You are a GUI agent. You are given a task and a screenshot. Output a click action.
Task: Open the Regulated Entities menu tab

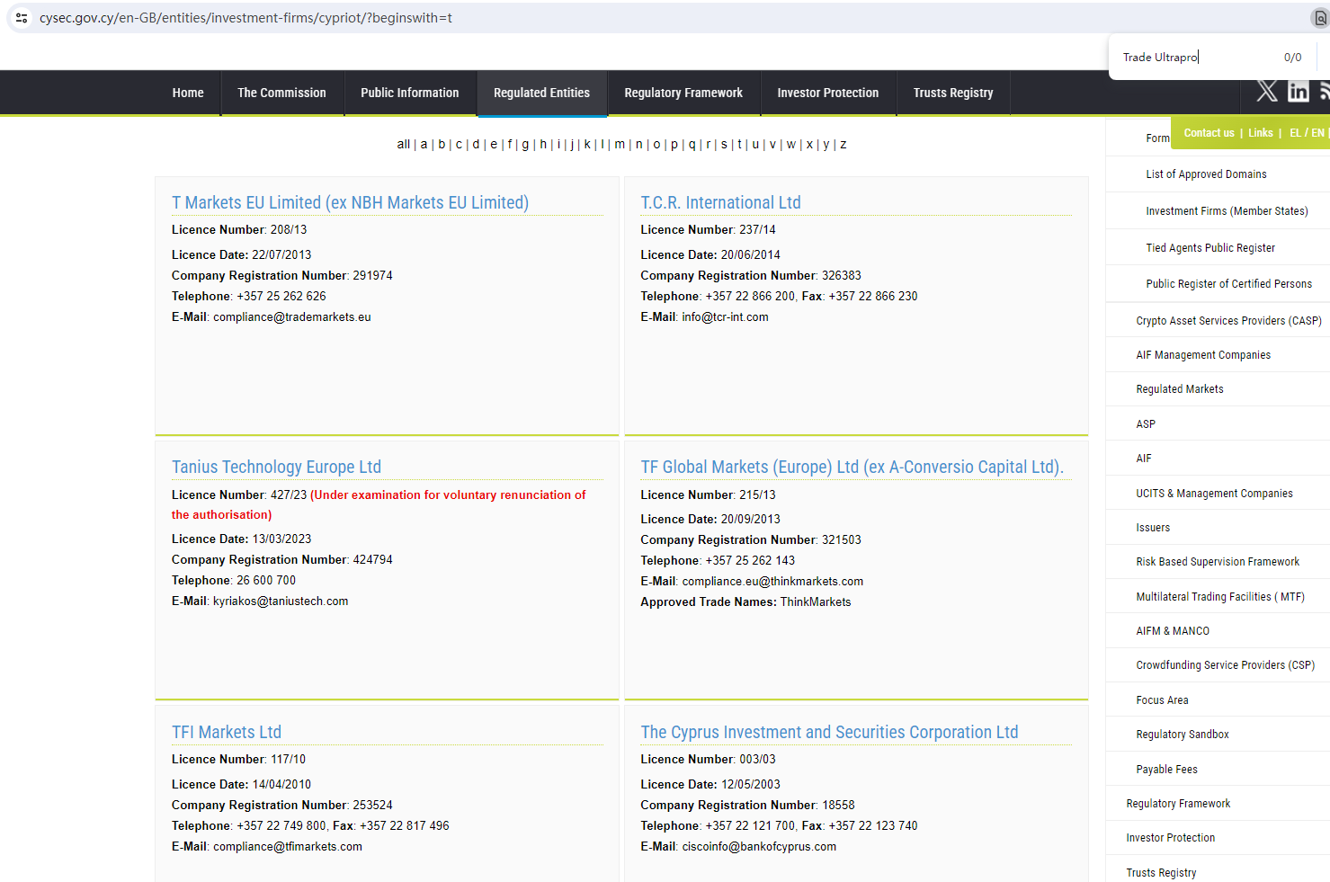(541, 94)
